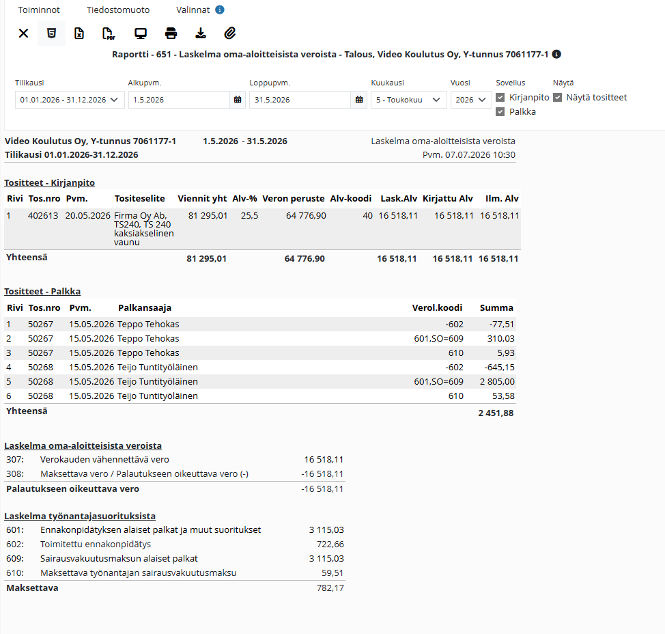Click Verol.koodi column header
The image size is (665, 634).
click(437, 308)
